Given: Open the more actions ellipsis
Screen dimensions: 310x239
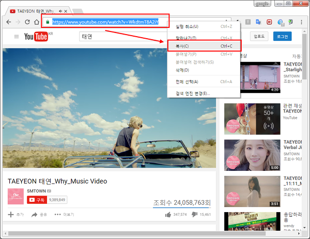Looking at the screenshot, I should [x=57, y=215].
